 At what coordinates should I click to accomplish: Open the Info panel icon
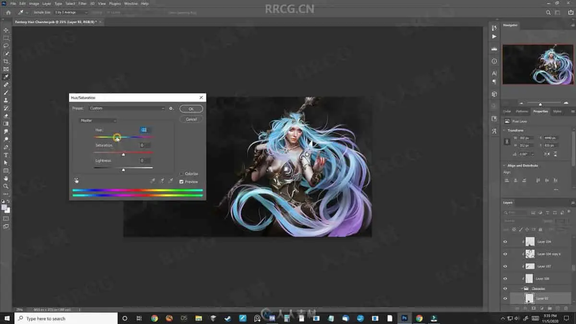pos(494,61)
